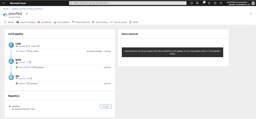Open commit 9746ac7c link

point(22,51)
